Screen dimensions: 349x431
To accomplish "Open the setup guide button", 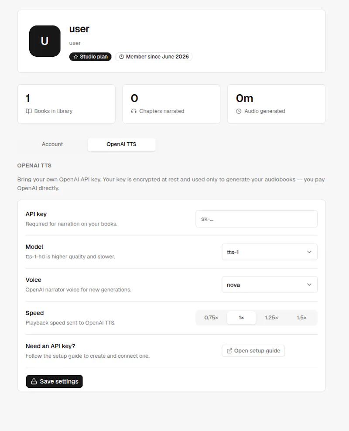I will (x=253, y=351).
